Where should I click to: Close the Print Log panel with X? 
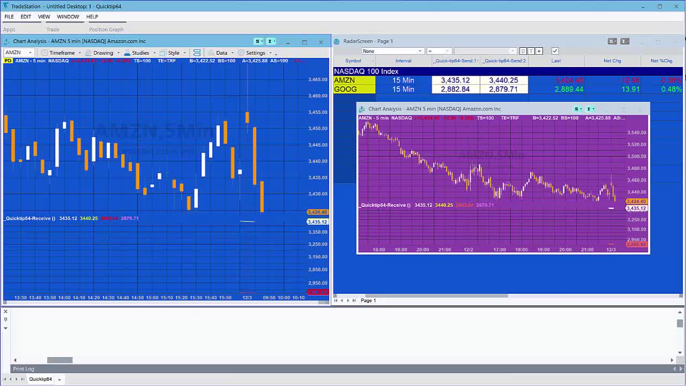pyautogui.click(x=5, y=311)
